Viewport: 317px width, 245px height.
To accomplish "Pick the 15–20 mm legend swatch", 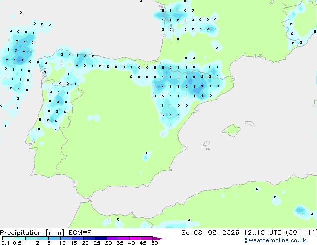I will (78, 238).
